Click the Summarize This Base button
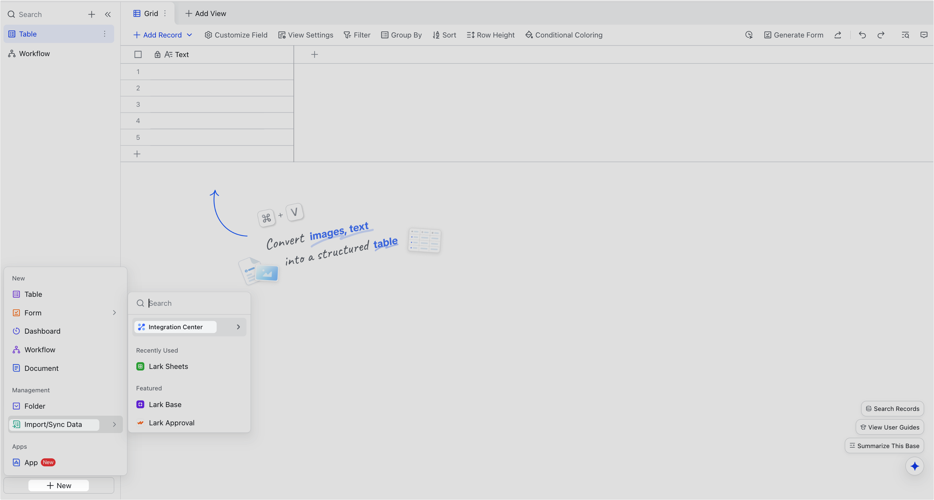 [x=884, y=446]
